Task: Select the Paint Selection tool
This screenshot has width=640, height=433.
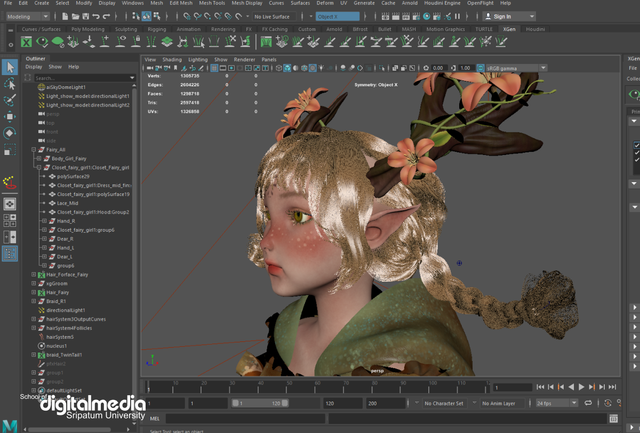Action: [x=10, y=100]
